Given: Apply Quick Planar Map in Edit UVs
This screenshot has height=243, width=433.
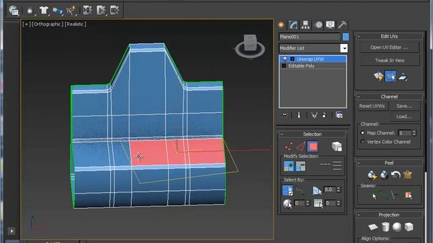Looking at the screenshot, I should point(379,76).
